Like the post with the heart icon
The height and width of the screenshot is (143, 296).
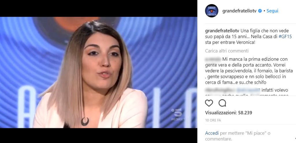click(x=209, y=103)
